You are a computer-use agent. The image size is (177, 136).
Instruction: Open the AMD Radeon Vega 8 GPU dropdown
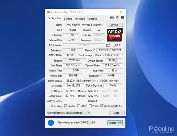[x=69, y=113]
